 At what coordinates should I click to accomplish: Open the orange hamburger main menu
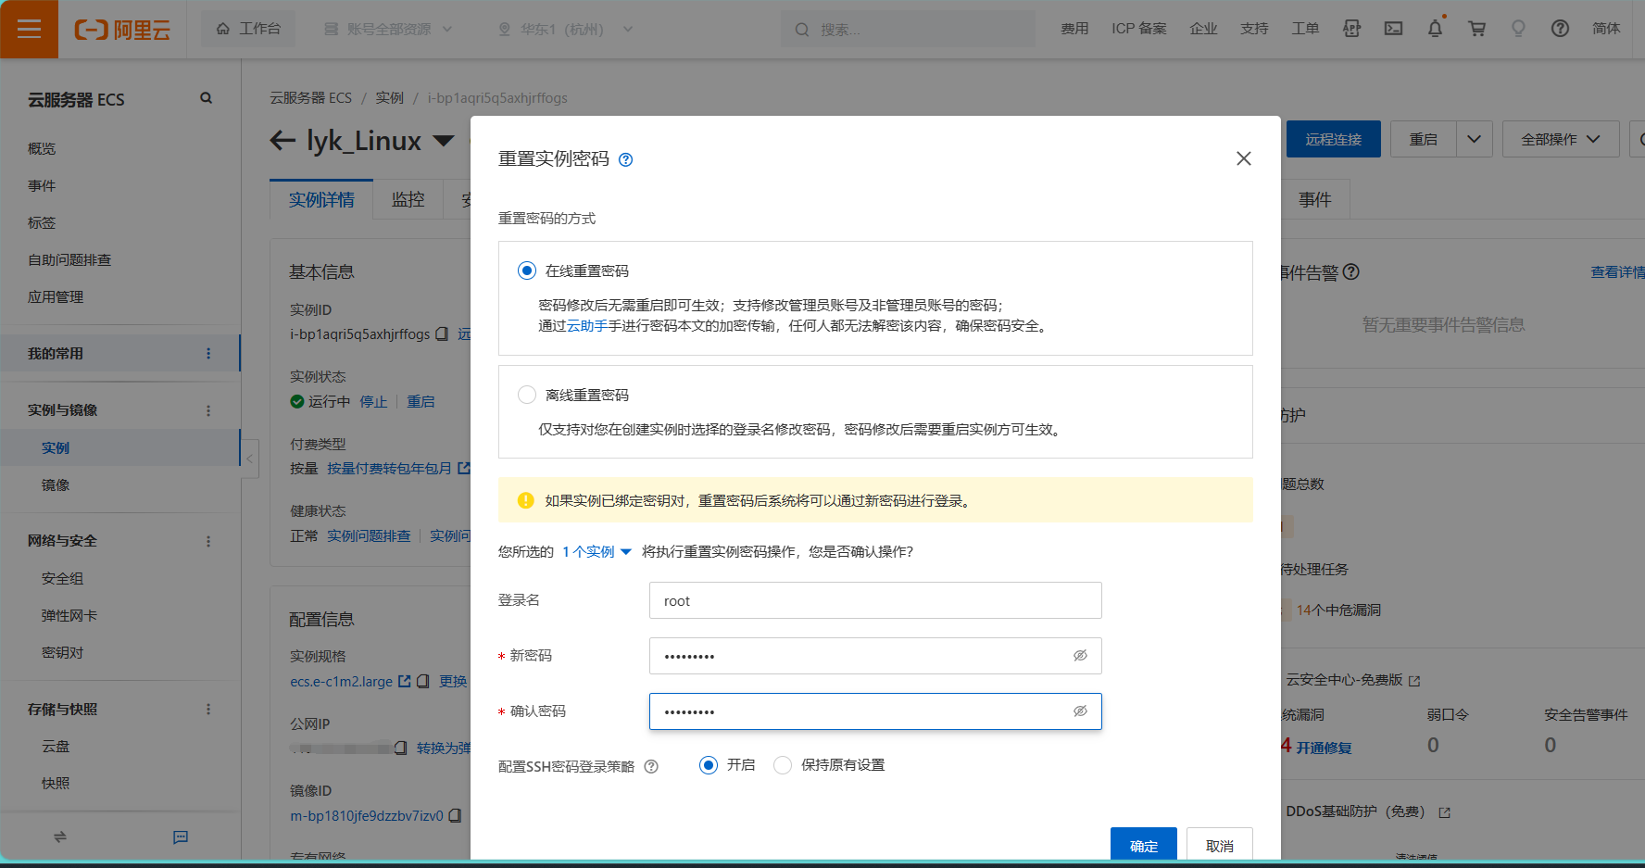coord(29,29)
